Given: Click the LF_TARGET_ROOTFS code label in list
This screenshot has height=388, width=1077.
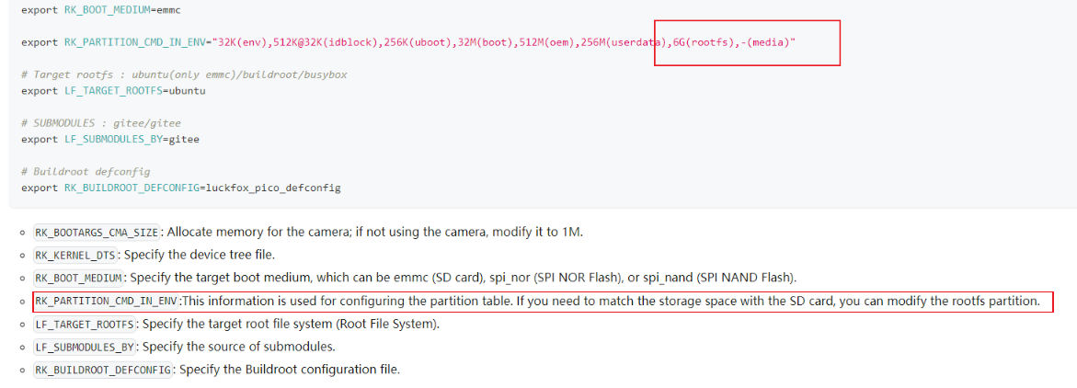Looking at the screenshot, I should click(86, 324).
